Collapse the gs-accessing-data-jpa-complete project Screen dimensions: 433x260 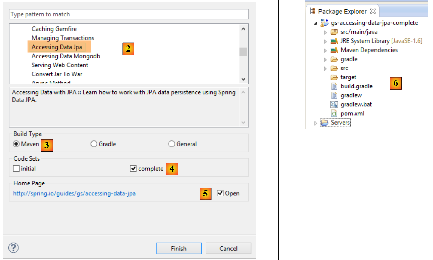[x=316, y=23]
